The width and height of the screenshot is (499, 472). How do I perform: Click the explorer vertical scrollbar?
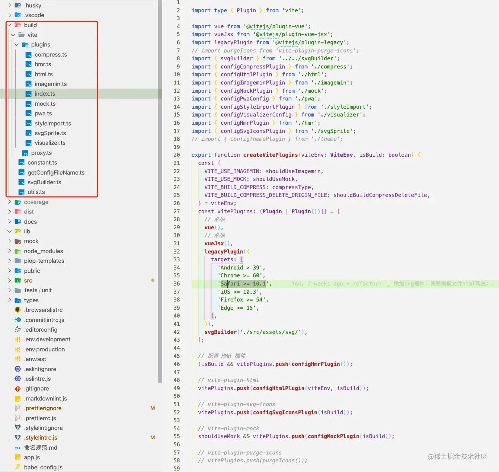click(x=160, y=192)
